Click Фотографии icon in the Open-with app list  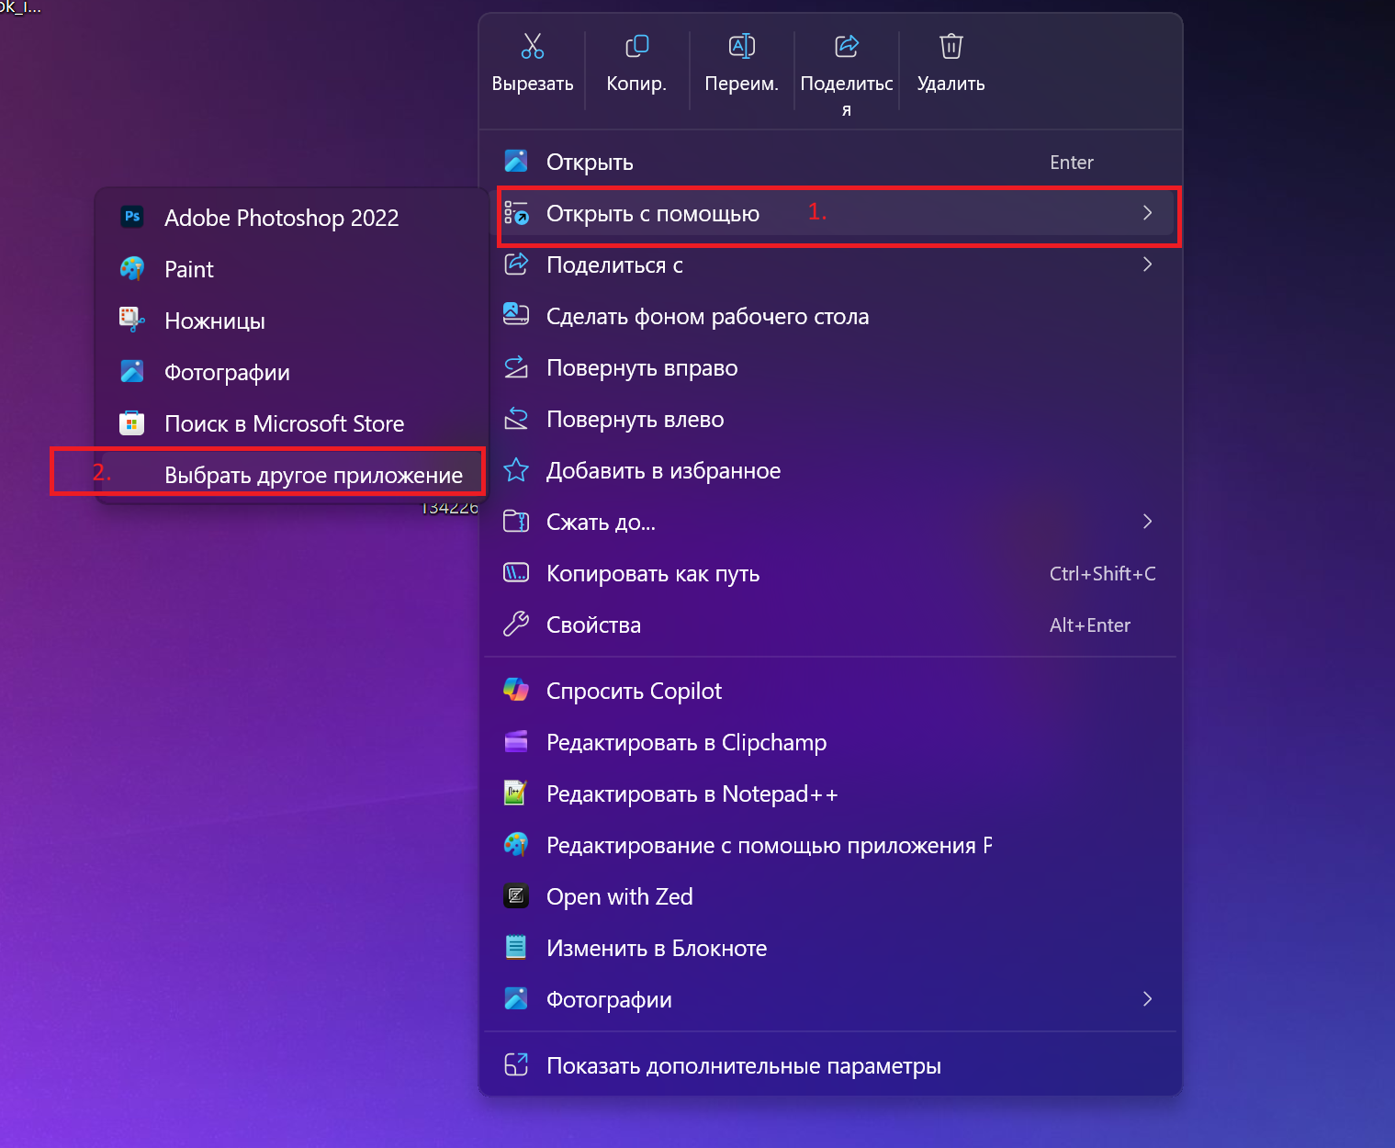pos(132,371)
